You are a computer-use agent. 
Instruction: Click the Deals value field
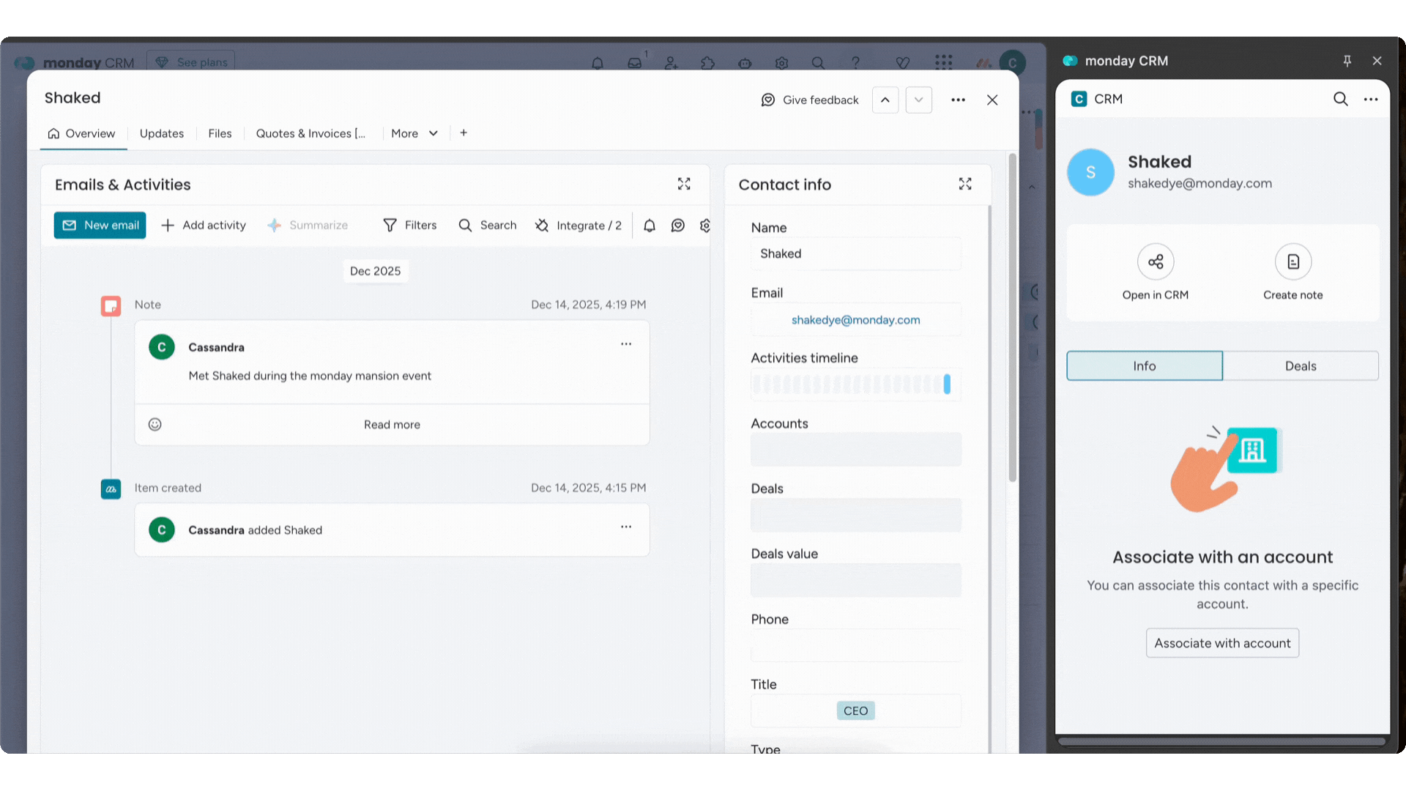tap(855, 580)
